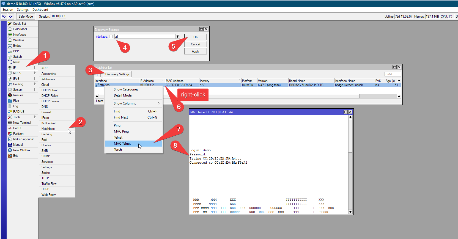Click Apply in Discovery Settings

(196, 51)
